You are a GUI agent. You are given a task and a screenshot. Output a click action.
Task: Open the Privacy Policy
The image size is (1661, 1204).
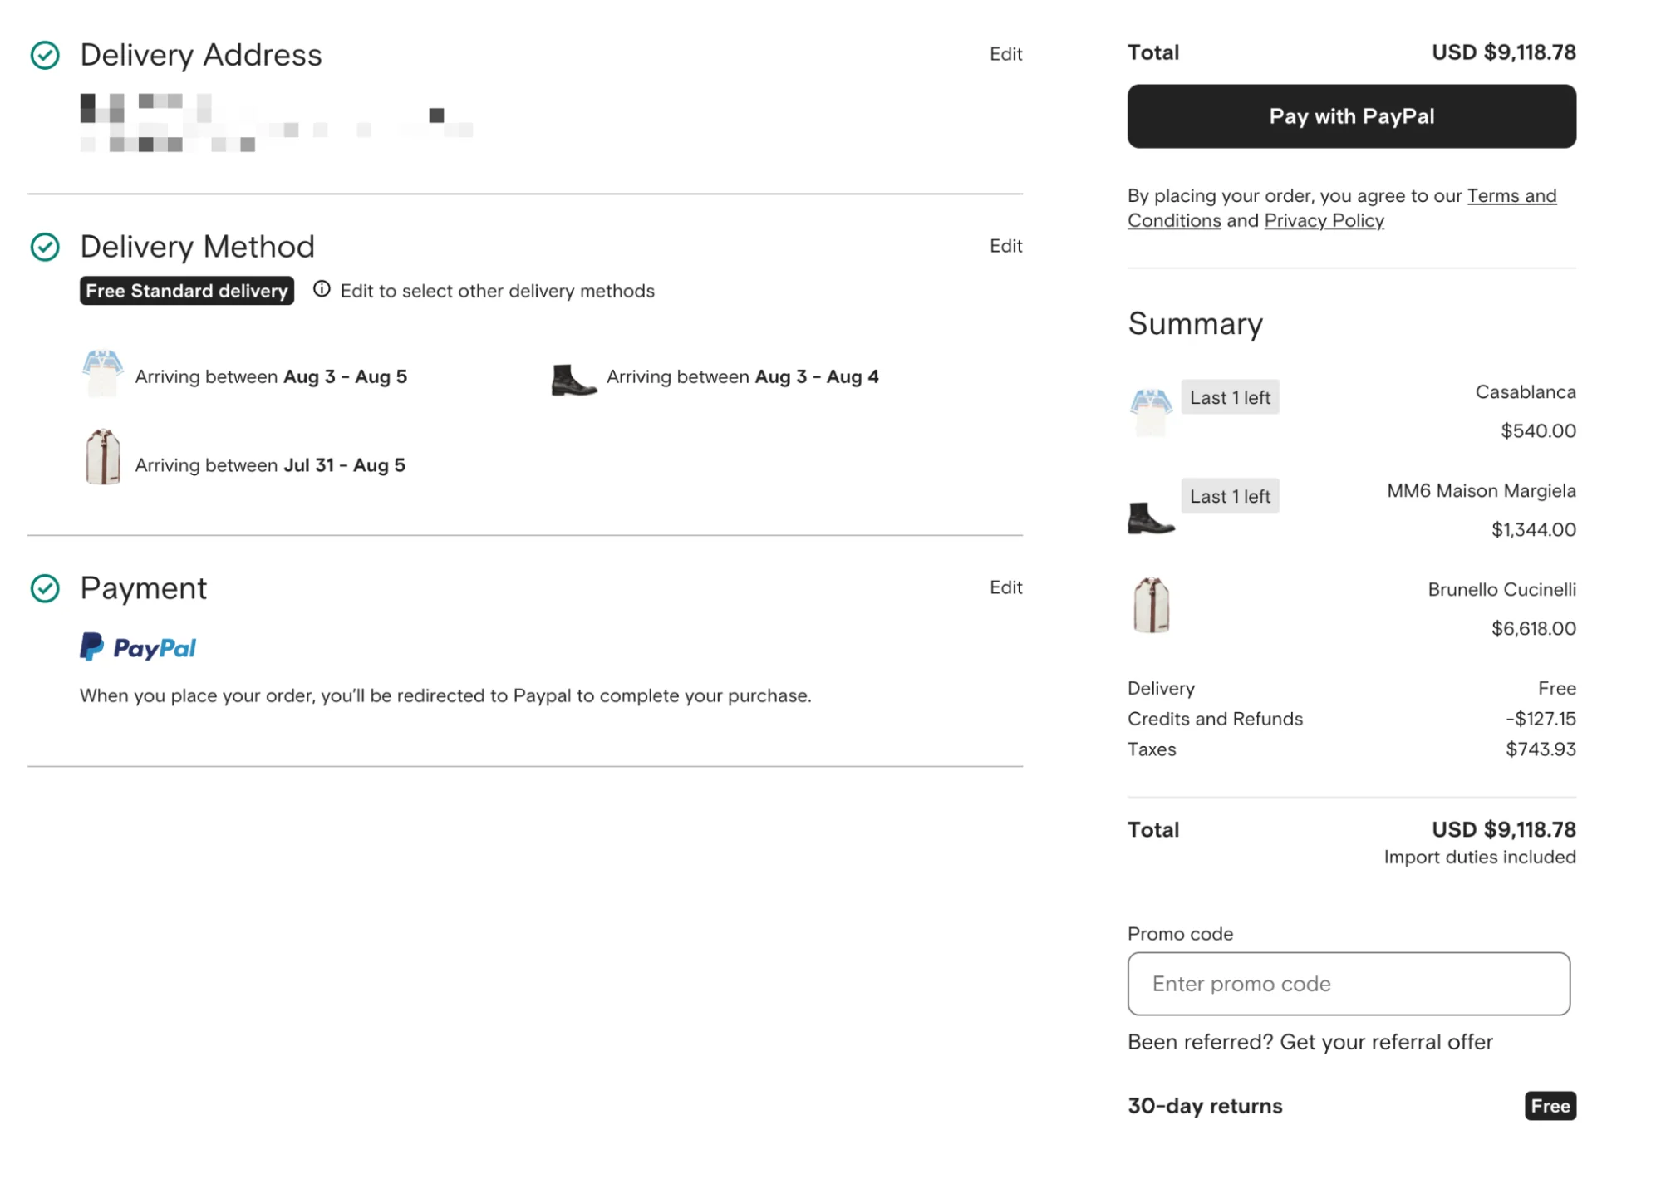click(1324, 220)
